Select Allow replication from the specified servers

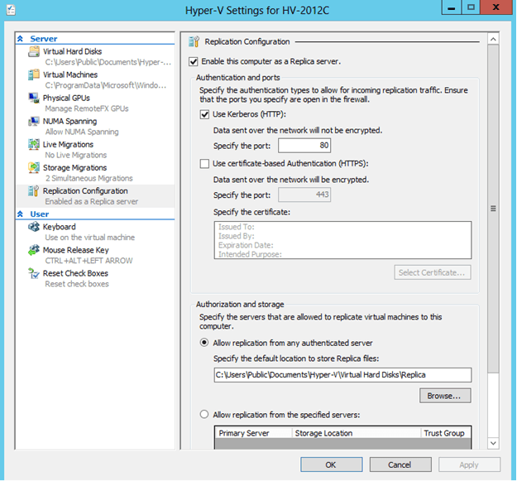(204, 415)
